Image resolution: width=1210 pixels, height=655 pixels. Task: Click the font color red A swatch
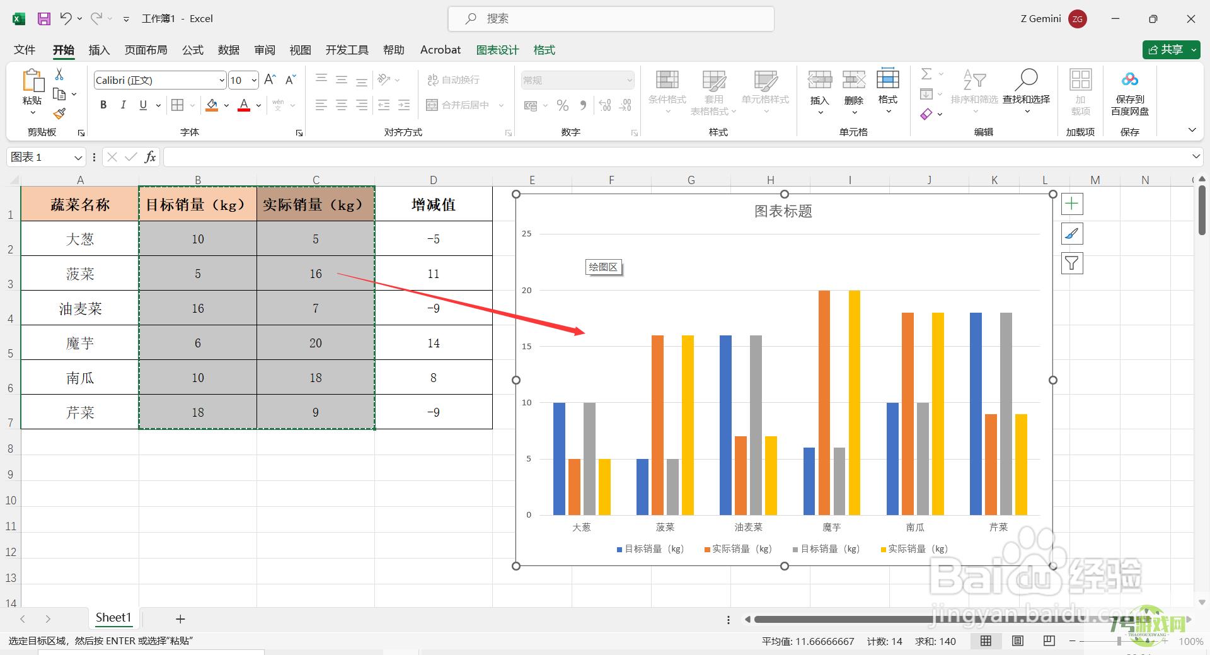coord(245,105)
